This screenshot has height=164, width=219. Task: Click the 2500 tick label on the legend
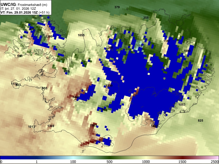click(215, 162)
